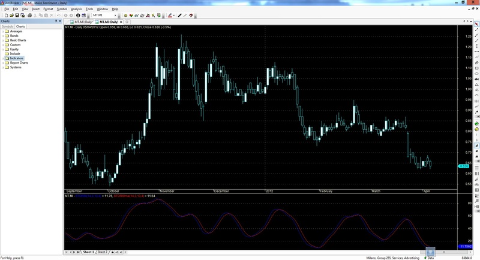Open the symbol Information icon

point(78,16)
